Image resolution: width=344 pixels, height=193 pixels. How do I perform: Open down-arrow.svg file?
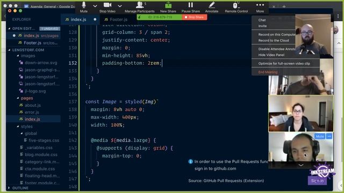pyautogui.click(x=41, y=63)
